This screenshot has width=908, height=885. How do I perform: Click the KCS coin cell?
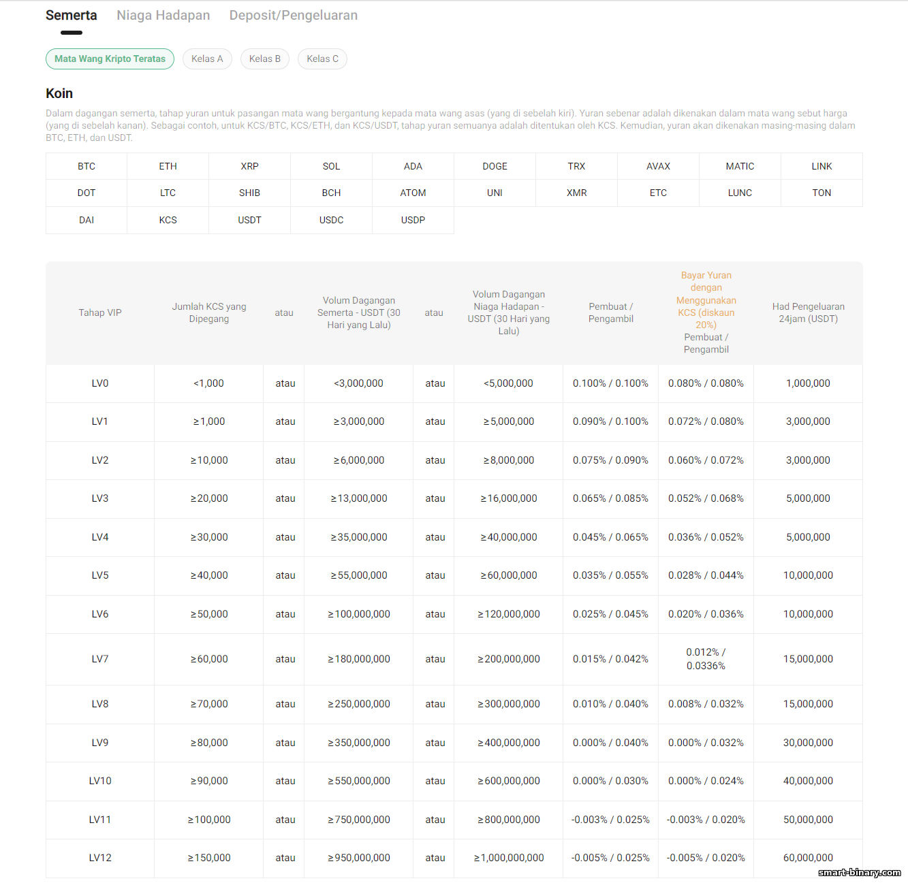click(168, 221)
